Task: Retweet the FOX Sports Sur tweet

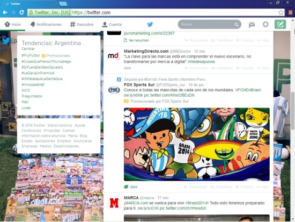Action: 222,187
